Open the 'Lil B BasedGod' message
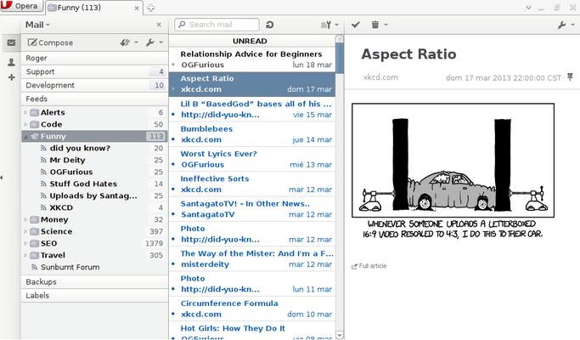The image size is (580, 340). click(252, 110)
